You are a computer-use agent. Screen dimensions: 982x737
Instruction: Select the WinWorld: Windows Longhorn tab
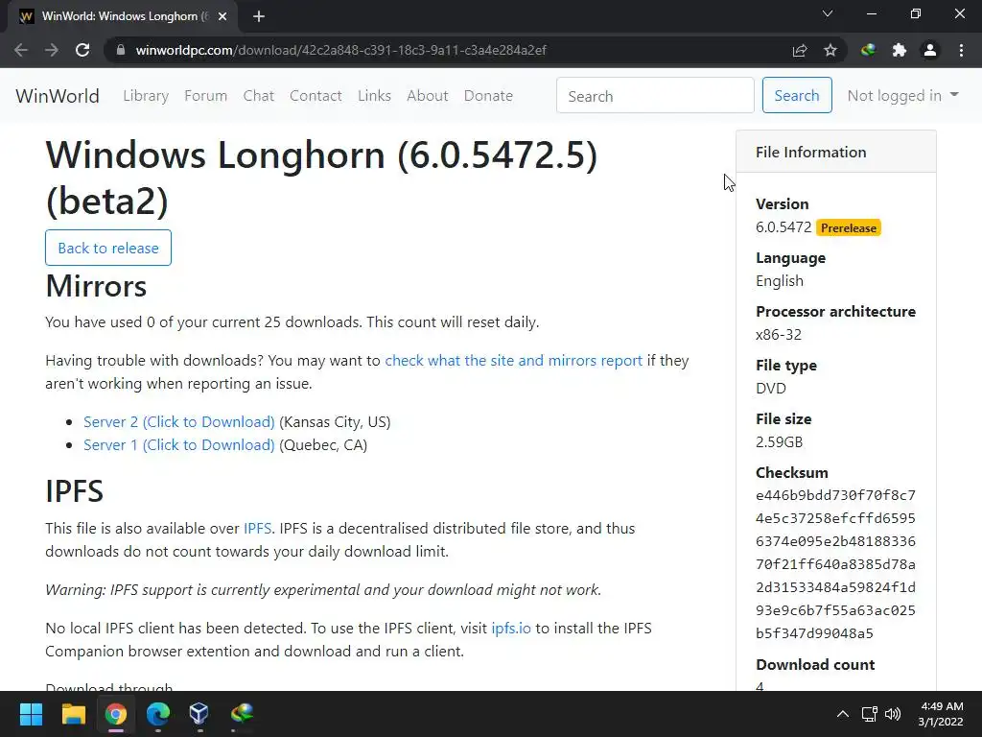[x=123, y=16]
